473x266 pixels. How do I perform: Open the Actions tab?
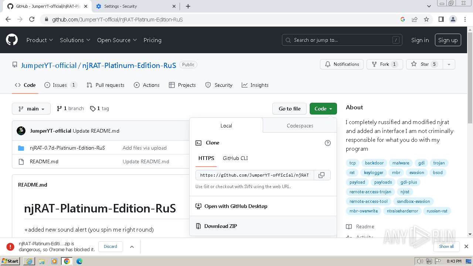(147, 85)
